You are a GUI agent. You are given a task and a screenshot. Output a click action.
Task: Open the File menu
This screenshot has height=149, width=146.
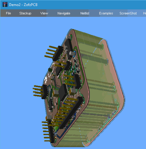tap(8, 13)
